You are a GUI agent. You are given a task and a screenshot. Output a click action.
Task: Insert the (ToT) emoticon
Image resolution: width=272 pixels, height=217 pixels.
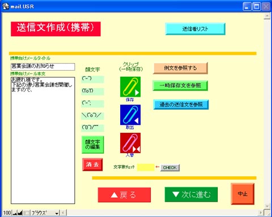(92, 92)
